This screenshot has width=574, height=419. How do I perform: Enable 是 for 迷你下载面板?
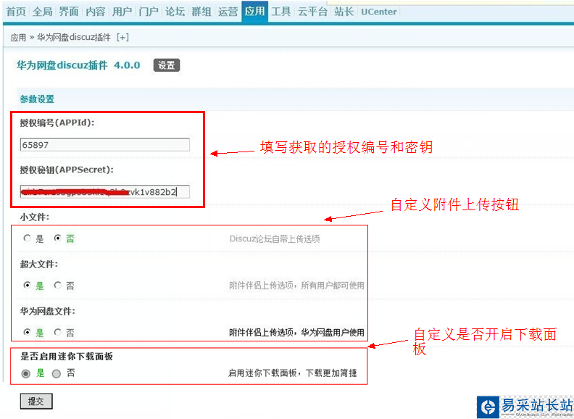[25, 373]
